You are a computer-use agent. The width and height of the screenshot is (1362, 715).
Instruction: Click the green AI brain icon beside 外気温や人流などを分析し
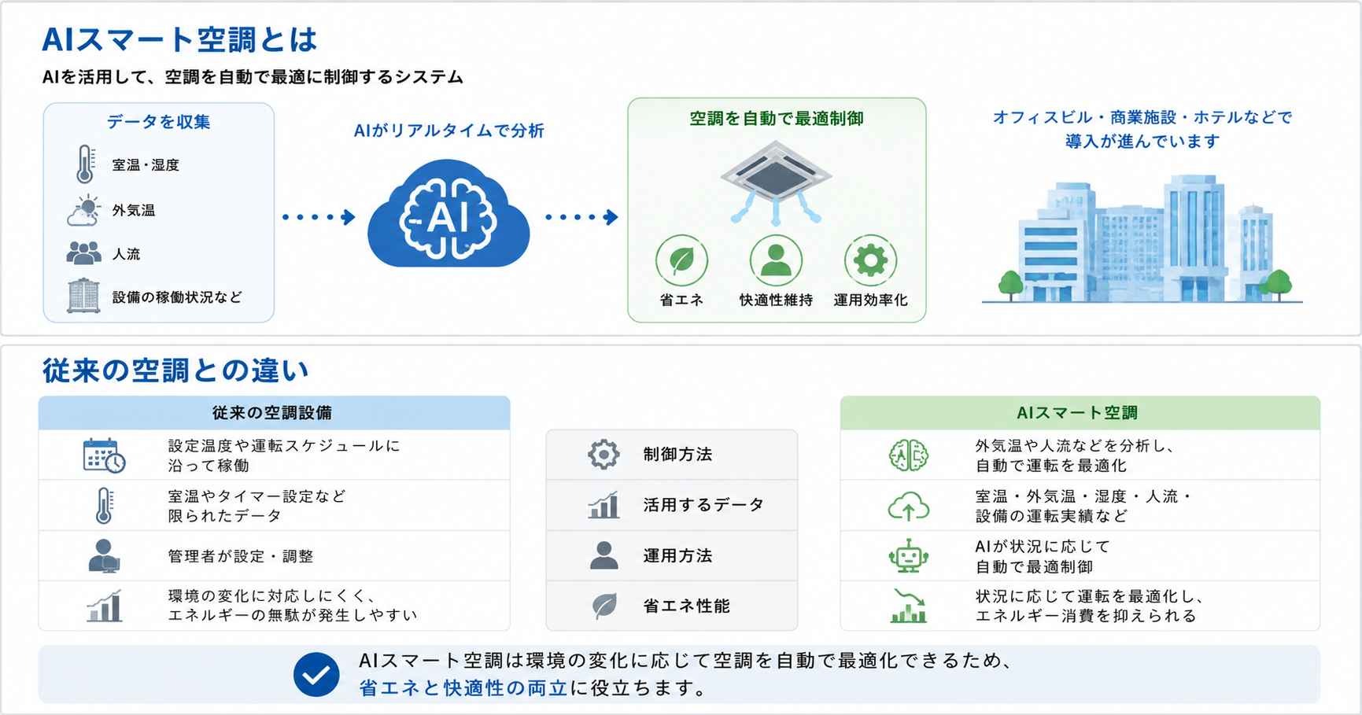point(908,455)
